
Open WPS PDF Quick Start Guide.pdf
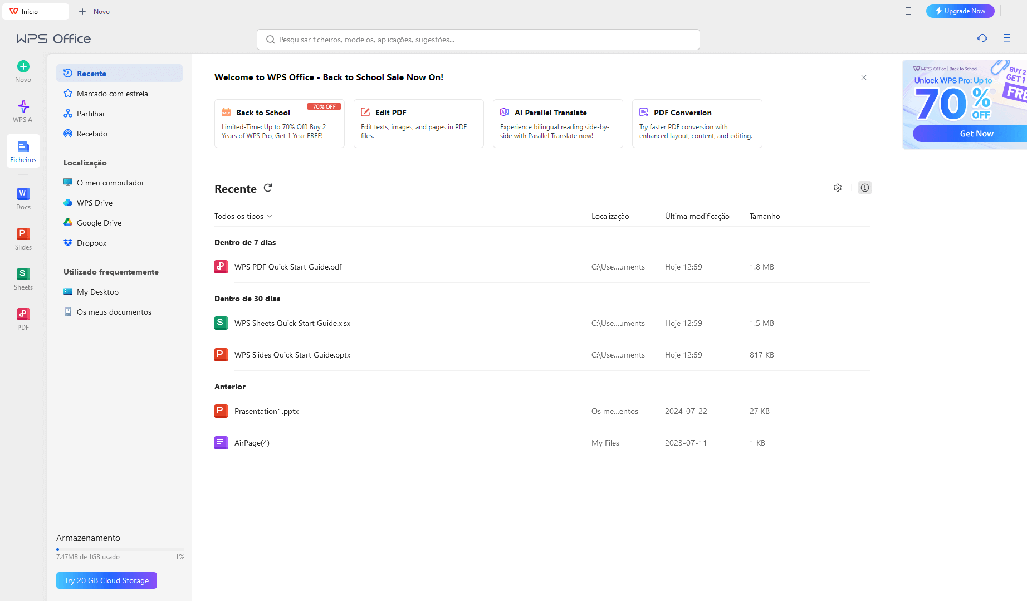(288, 267)
